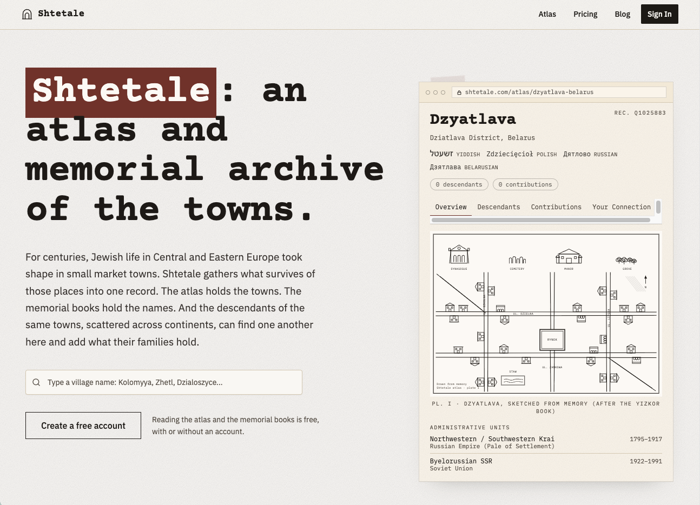Viewport: 700px width, 505px height.
Task: Click the cemetery icon on the map
Action: coord(517,260)
